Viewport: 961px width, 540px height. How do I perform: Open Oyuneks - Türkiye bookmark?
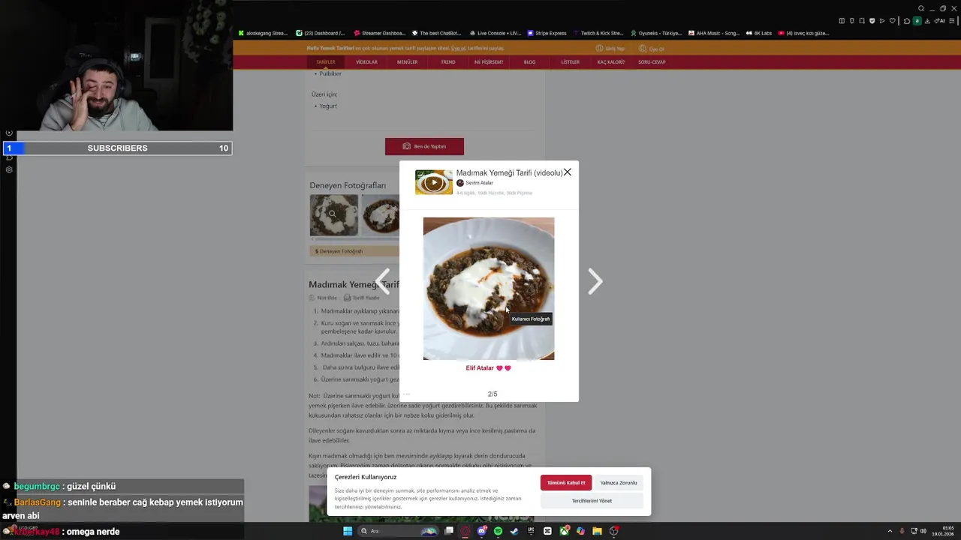pyautogui.click(x=656, y=33)
